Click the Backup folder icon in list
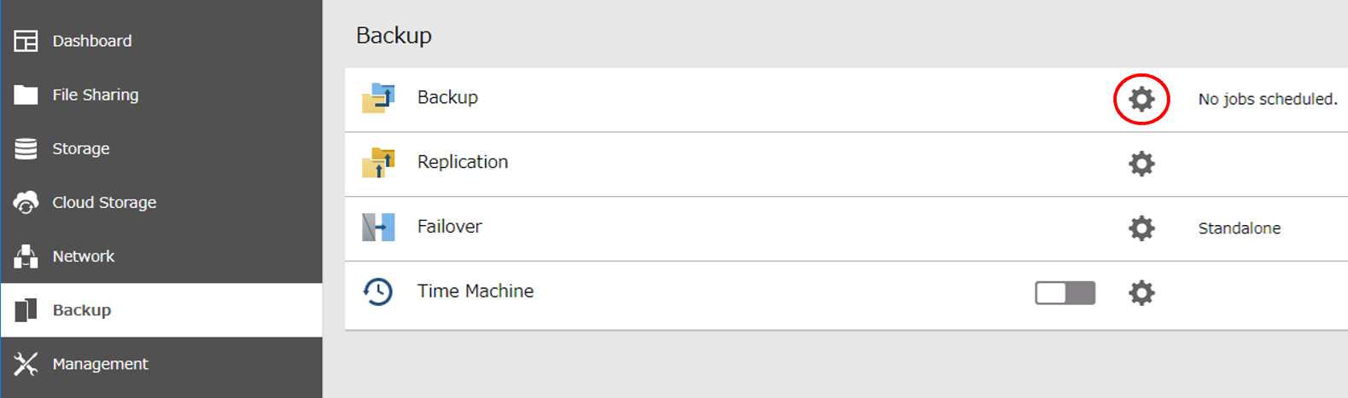Viewport: 1348px width, 398px height. coord(378,99)
